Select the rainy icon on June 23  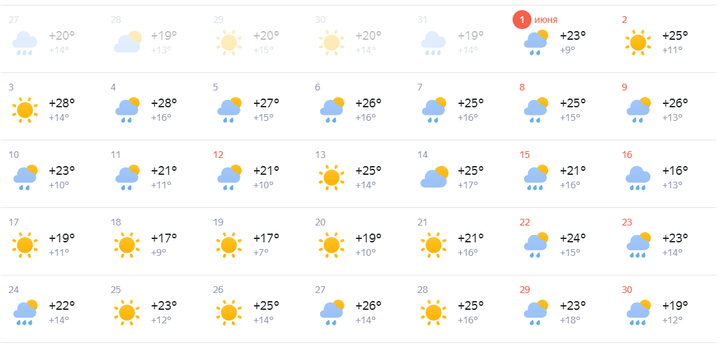tap(638, 244)
